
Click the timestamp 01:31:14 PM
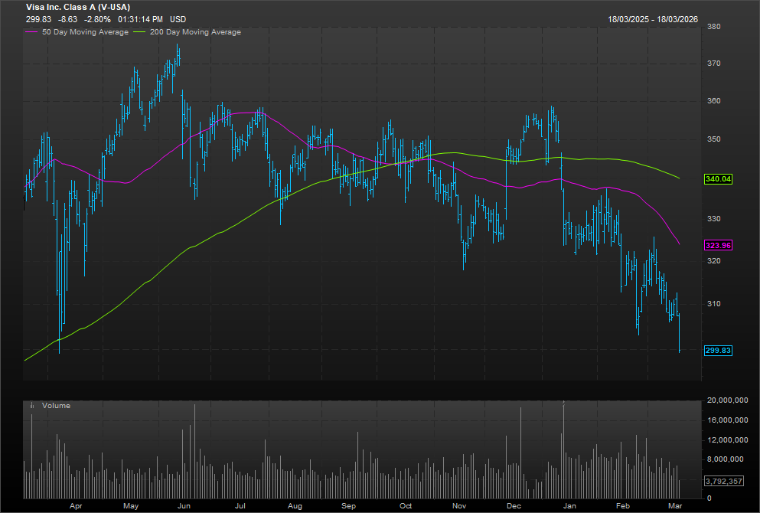pos(141,19)
